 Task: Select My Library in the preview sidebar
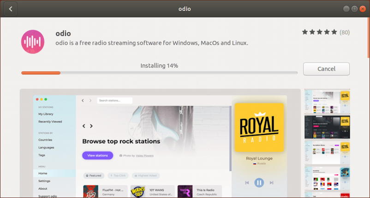coord(47,114)
